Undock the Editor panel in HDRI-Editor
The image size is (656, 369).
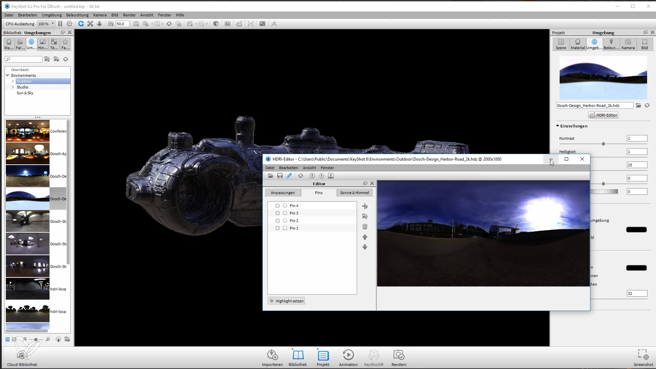pos(365,183)
